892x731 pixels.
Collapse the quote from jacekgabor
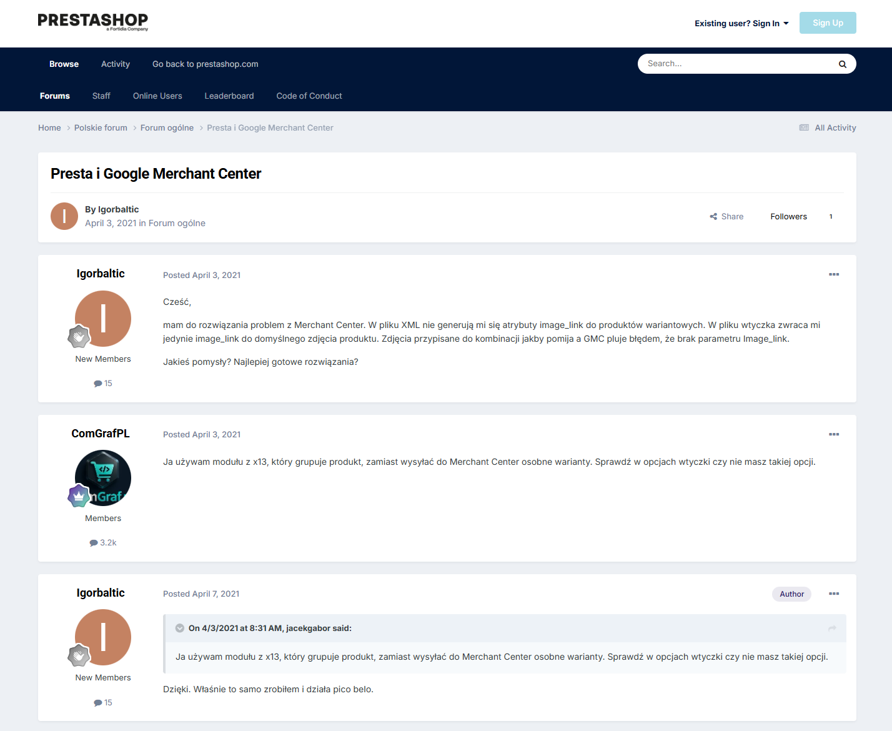pyautogui.click(x=180, y=629)
